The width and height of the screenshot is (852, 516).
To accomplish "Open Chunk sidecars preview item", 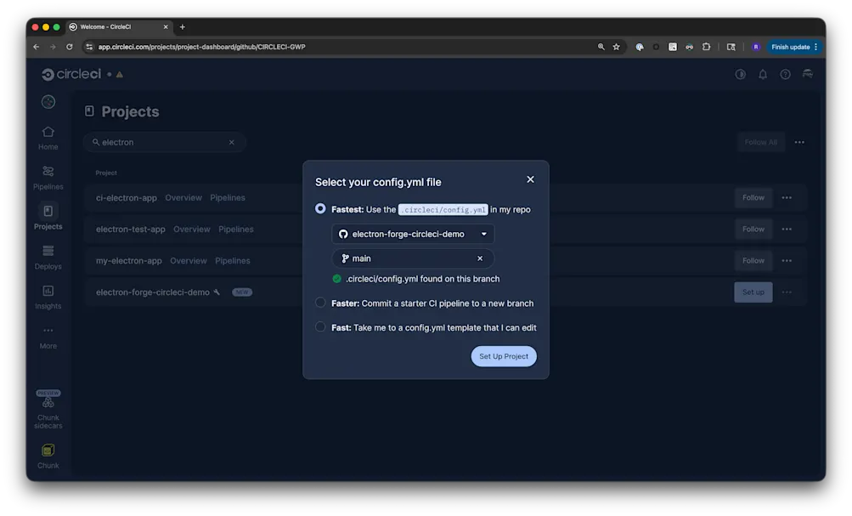I will [48, 410].
